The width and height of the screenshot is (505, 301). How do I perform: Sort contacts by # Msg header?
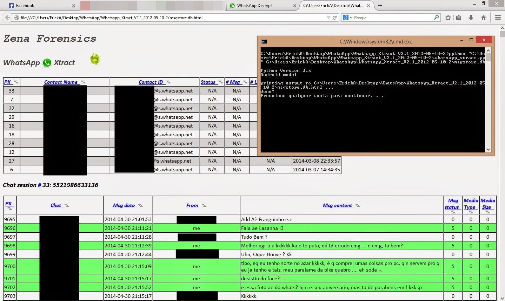[233, 82]
